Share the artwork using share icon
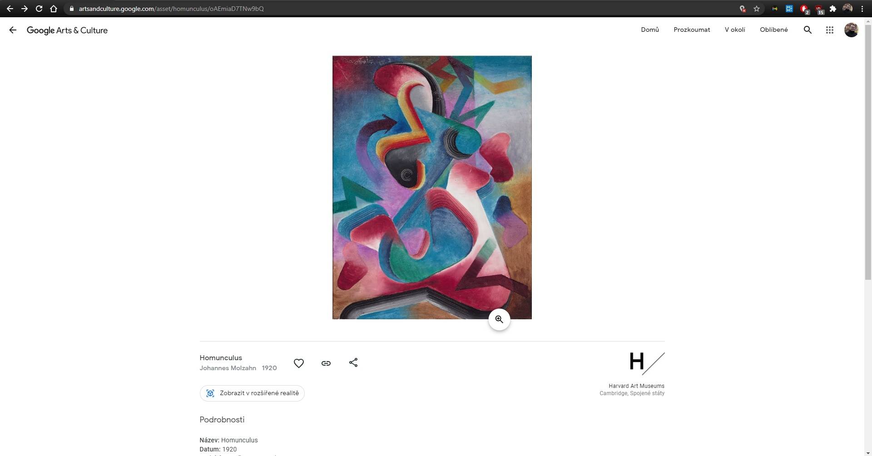The width and height of the screenshot is (872, 456). tap(353, 362)
